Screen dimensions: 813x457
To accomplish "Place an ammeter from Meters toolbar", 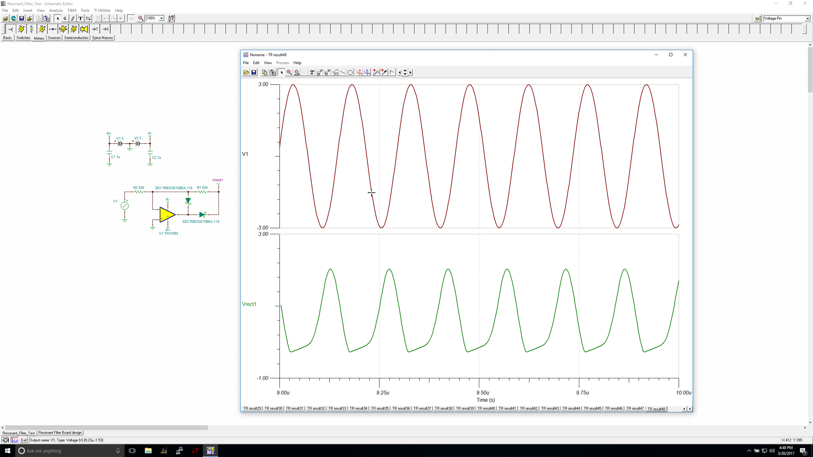I will pyautogui.click(x=42, y=29).
